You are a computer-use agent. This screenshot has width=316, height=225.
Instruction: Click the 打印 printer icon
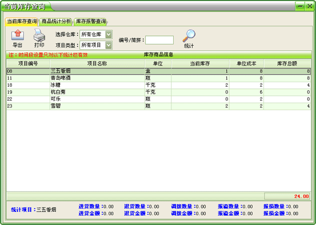pos(39,35)
